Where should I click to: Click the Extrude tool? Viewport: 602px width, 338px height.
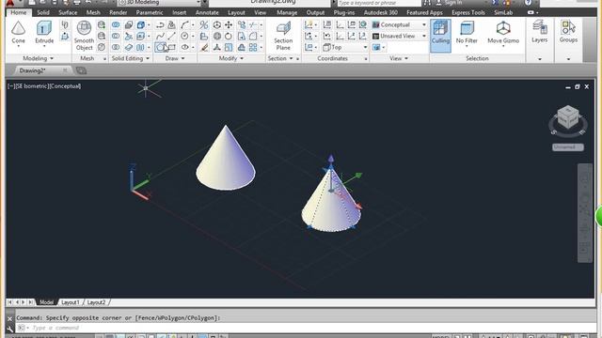pos(44,32)
